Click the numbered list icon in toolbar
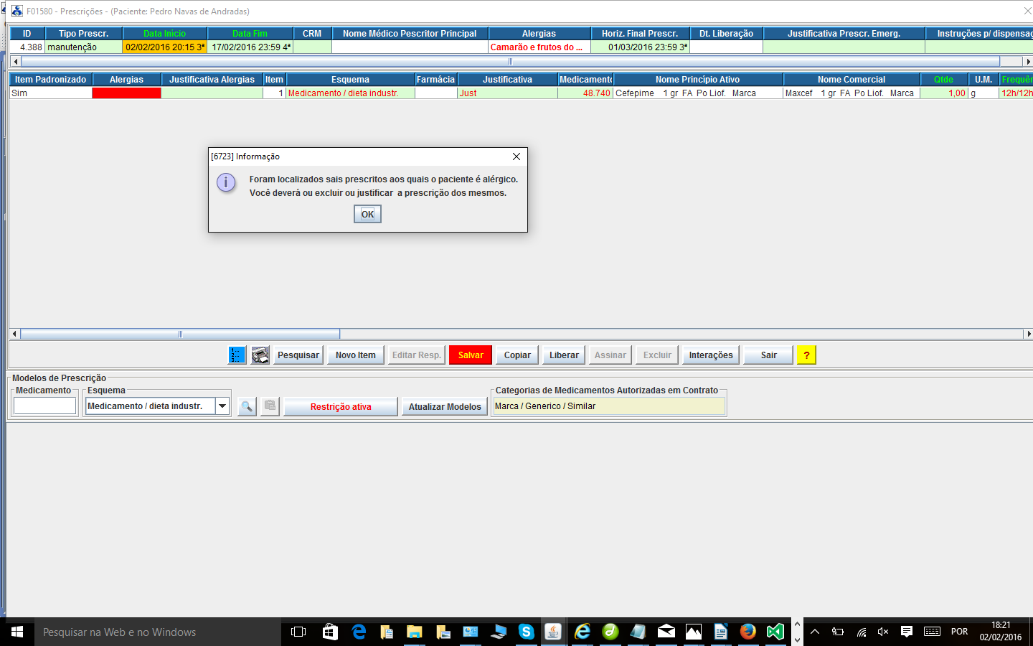 237,355
